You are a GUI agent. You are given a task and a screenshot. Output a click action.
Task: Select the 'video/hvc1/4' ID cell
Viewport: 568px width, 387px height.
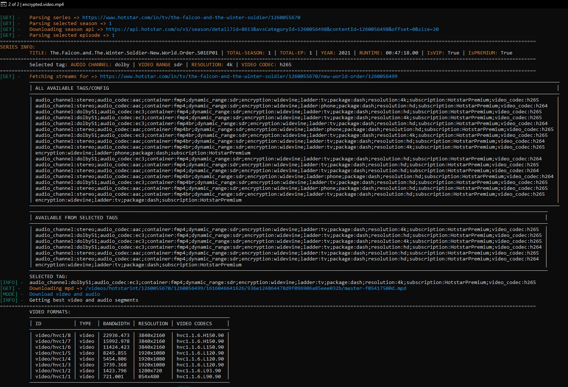53,359
